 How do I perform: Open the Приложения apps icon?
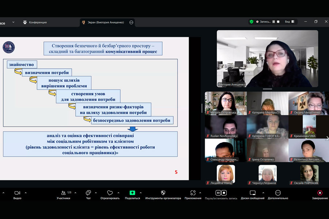tap(193, 193)
